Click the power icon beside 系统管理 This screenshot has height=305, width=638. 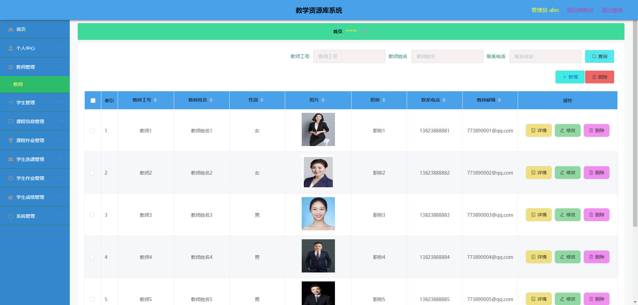coord(11,216)
